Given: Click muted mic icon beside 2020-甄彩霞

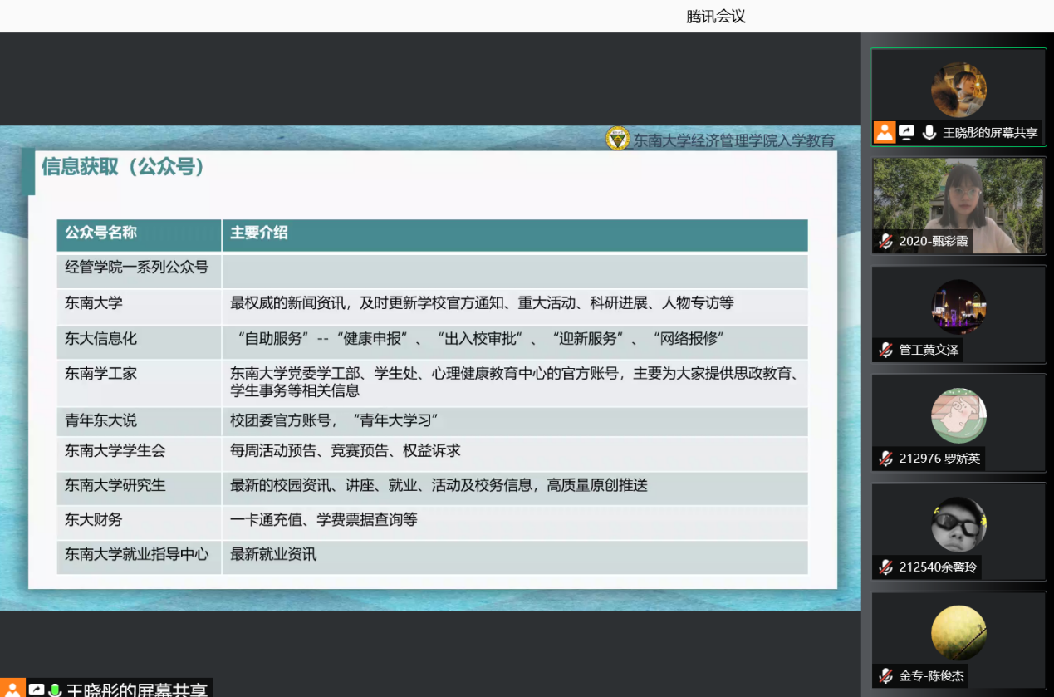Looking at the screenshot, I should click(886, 241).
